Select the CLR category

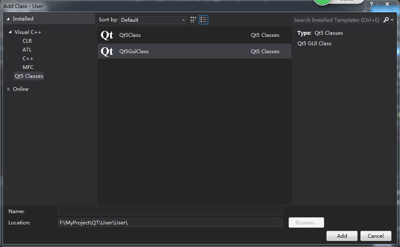27,41
